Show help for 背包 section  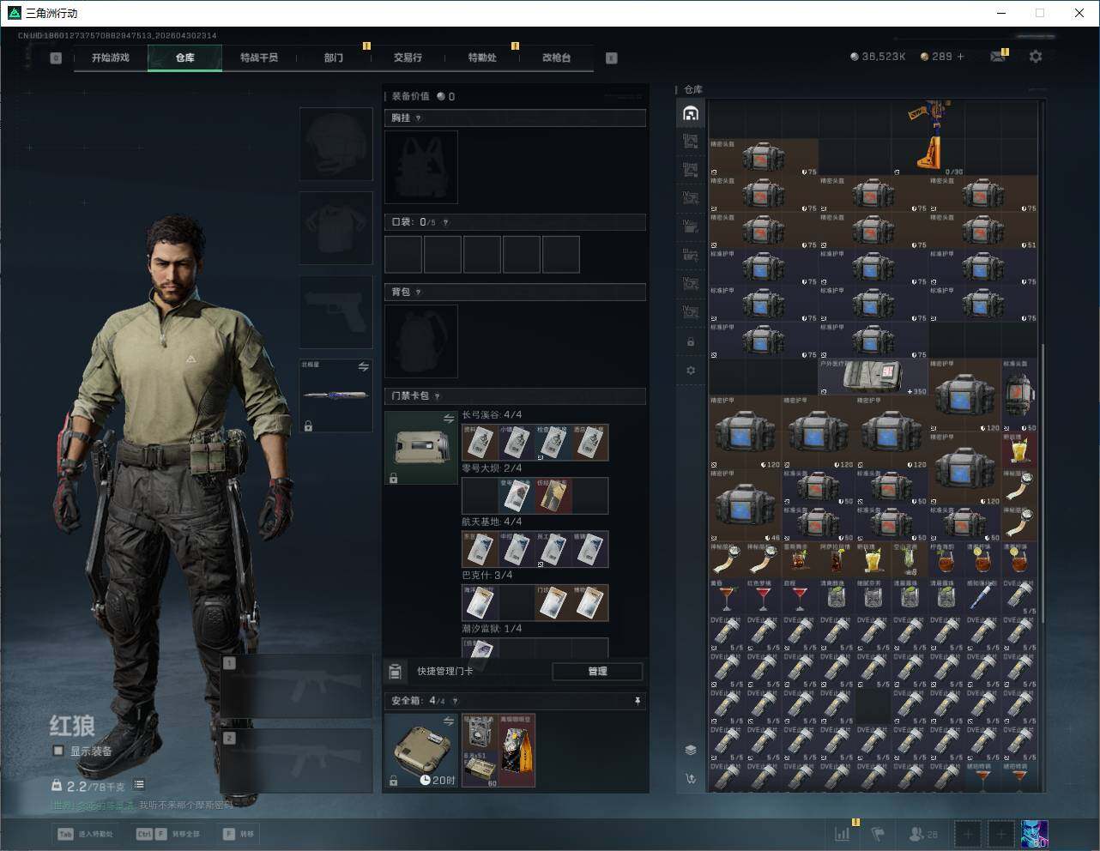click(419, 293)
